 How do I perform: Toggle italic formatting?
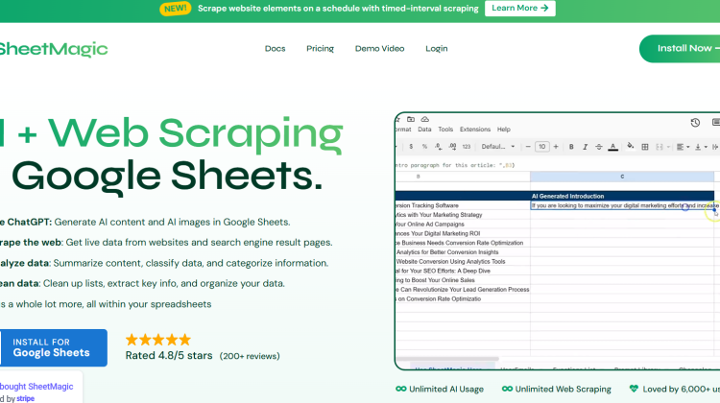[585, 147]
